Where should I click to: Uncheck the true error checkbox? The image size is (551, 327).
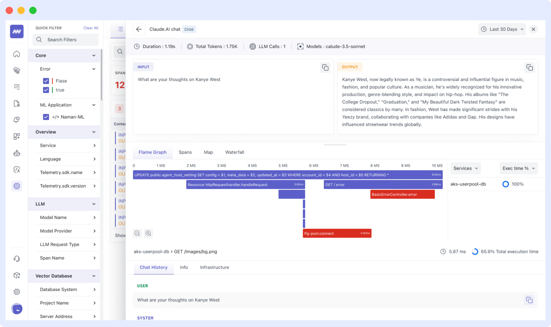click(46, 90)
